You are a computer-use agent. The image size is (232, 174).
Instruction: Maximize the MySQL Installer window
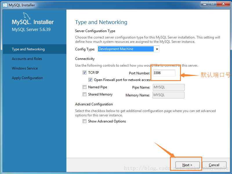213,4
